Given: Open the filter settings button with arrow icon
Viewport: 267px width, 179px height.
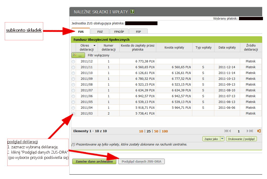Looking at the screenshot, I should click(x=78, y=55).
